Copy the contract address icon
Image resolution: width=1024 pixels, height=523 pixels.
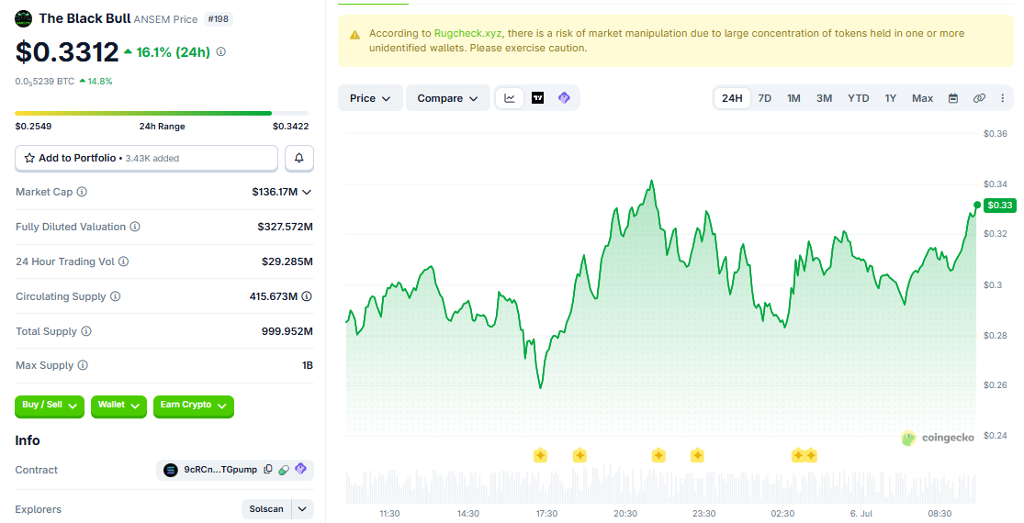coord(268,470)
